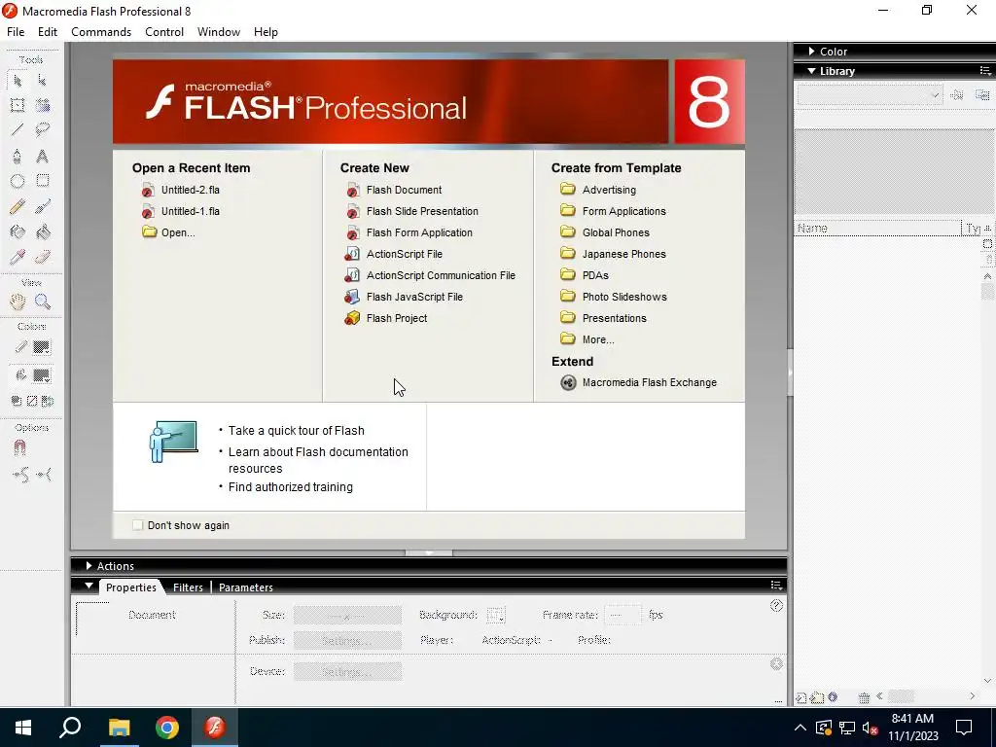Pick the Ink Bottle tool
The width and height of the screenshot is (996, 747).
pos(18,231)
